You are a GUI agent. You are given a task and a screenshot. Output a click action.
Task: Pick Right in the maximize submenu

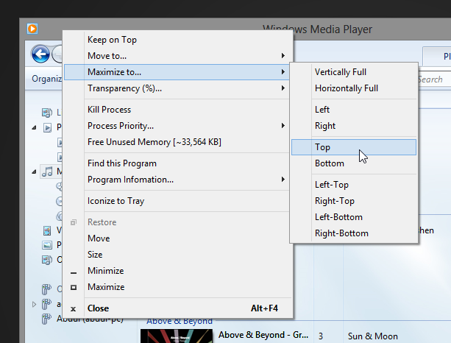pyautogui.click(x=354, y=126)
